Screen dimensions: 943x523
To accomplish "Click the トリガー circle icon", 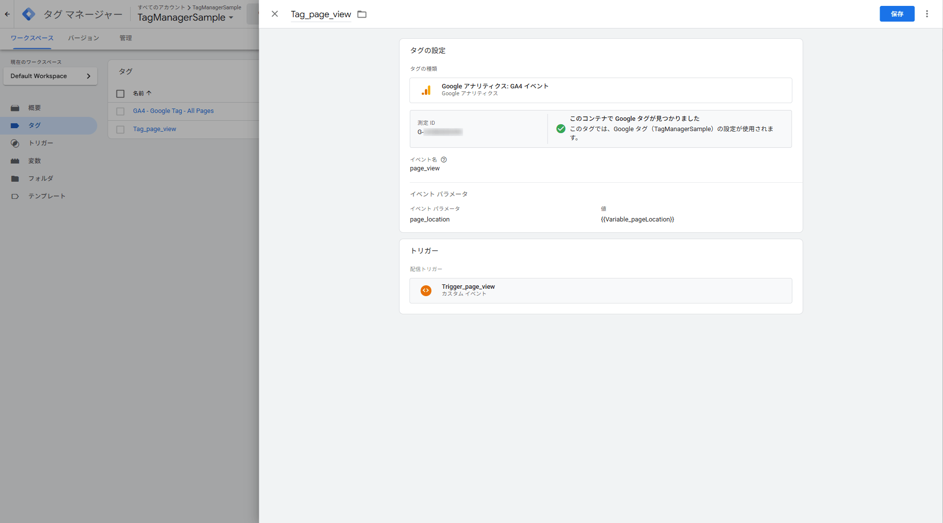I will [x=15, y=143].
